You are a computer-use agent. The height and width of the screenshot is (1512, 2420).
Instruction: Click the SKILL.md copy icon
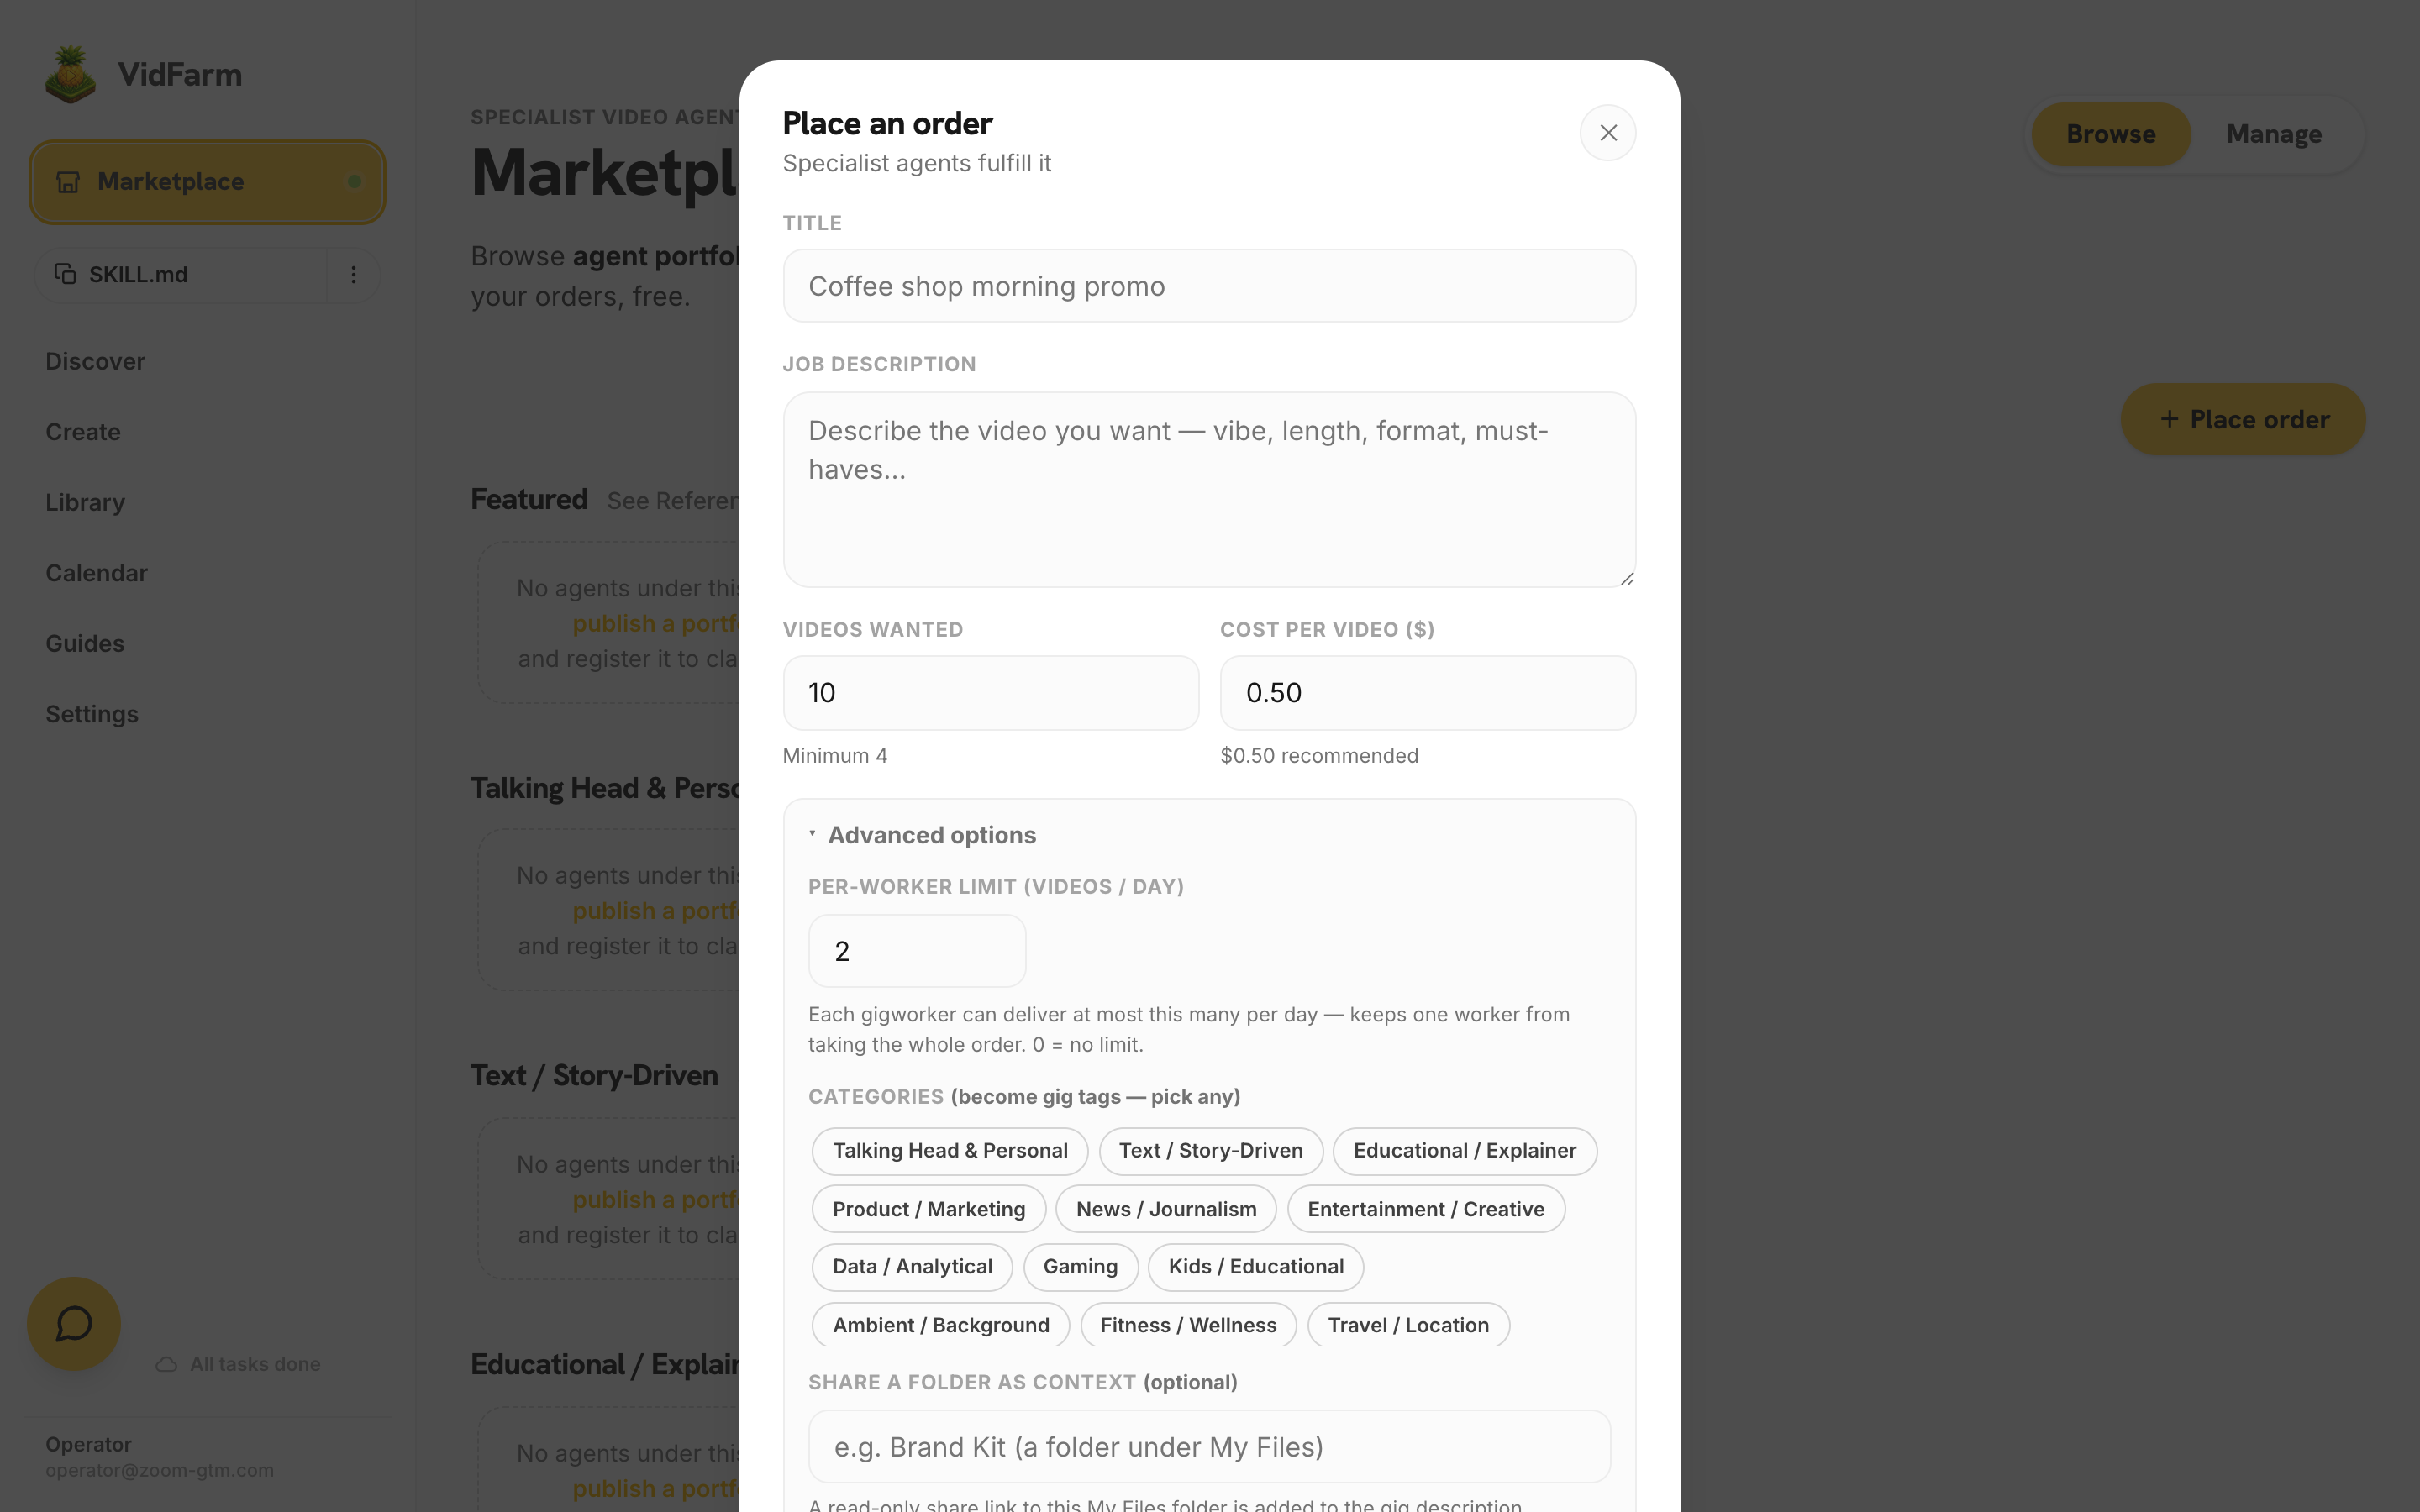click(x=65, y=274)
